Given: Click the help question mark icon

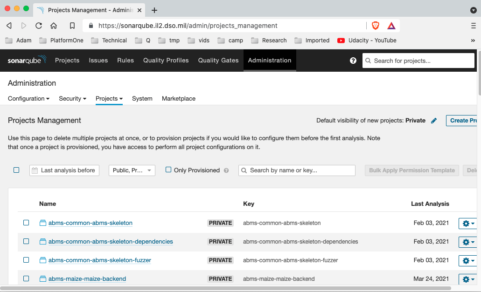Looking at the screenshot, I should [353, 61].
